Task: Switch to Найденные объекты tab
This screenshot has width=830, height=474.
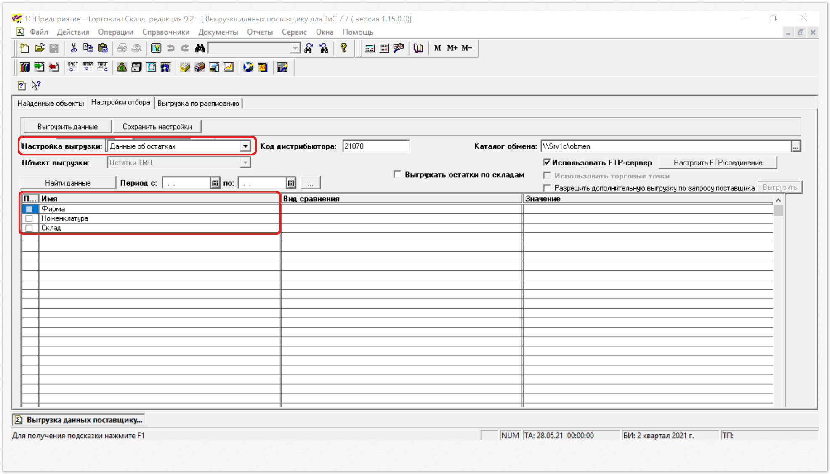Action: click(51, 104)
